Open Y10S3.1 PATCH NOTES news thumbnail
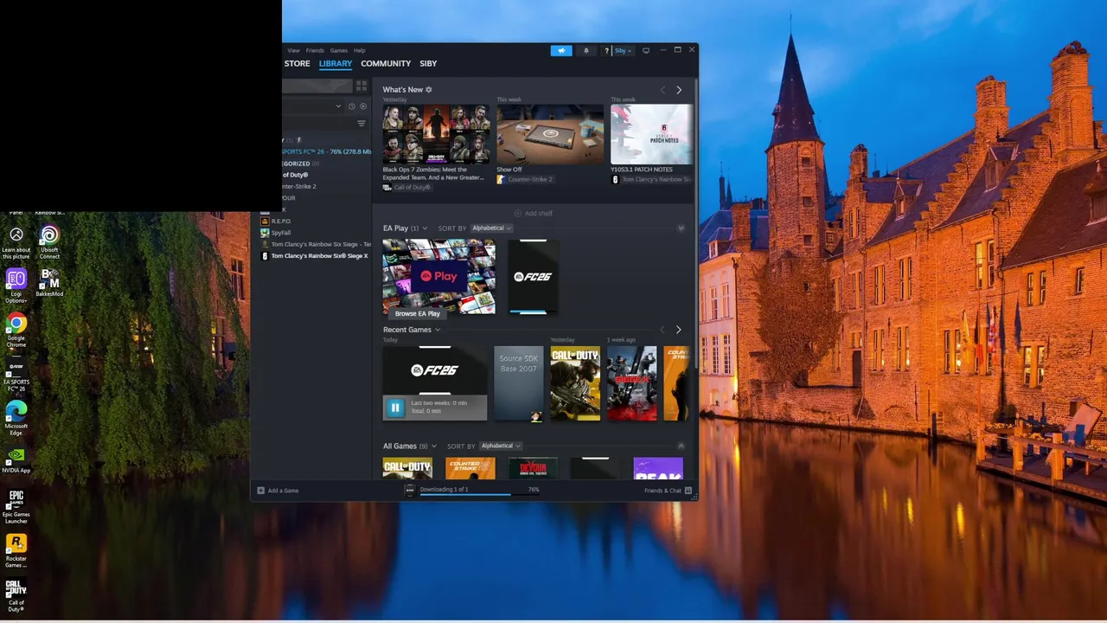 coord(651,134)
